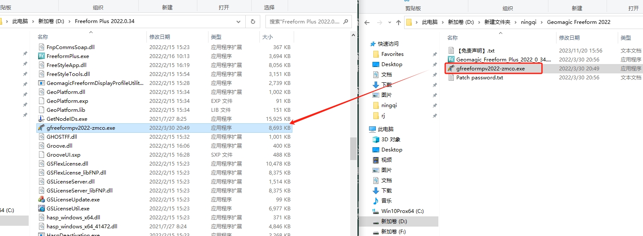Sort by 名称 column in right window
The image size is (643, 236).
point(452,38)
